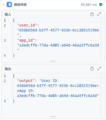Click the "output" key in output JSON
The width and height of the screenshot is (106, 120).
[x=26, y=81]
